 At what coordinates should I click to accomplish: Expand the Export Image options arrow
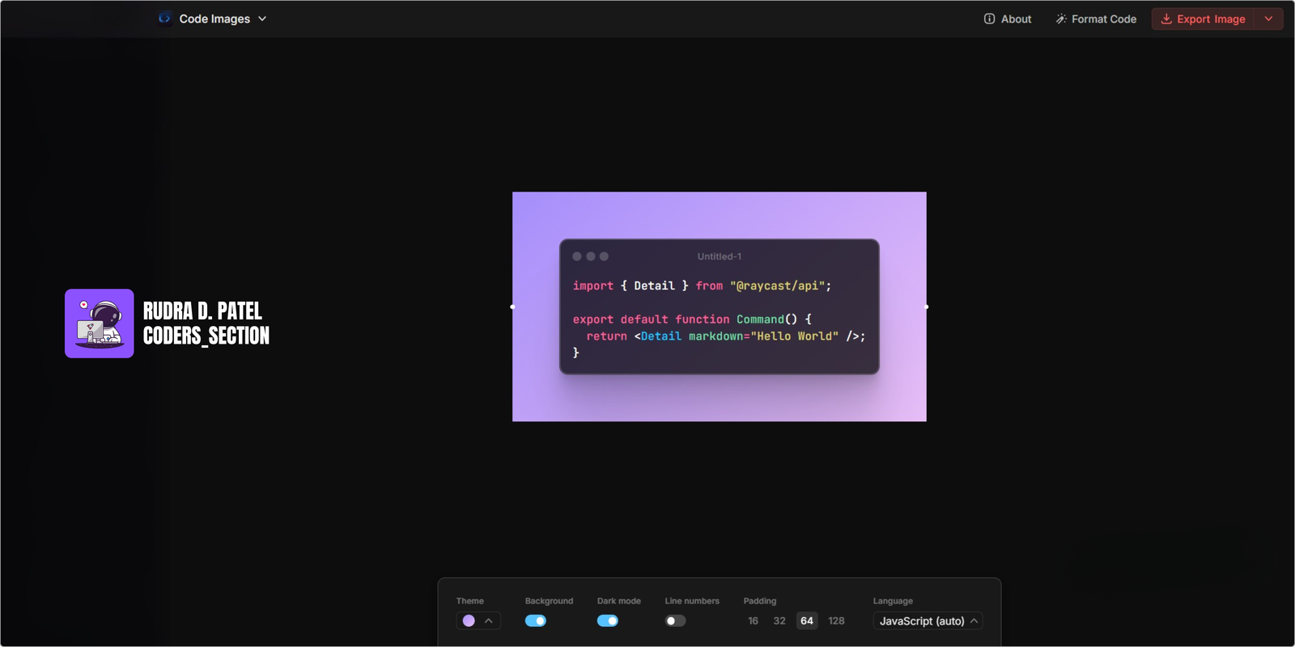tap(1268, 19)
